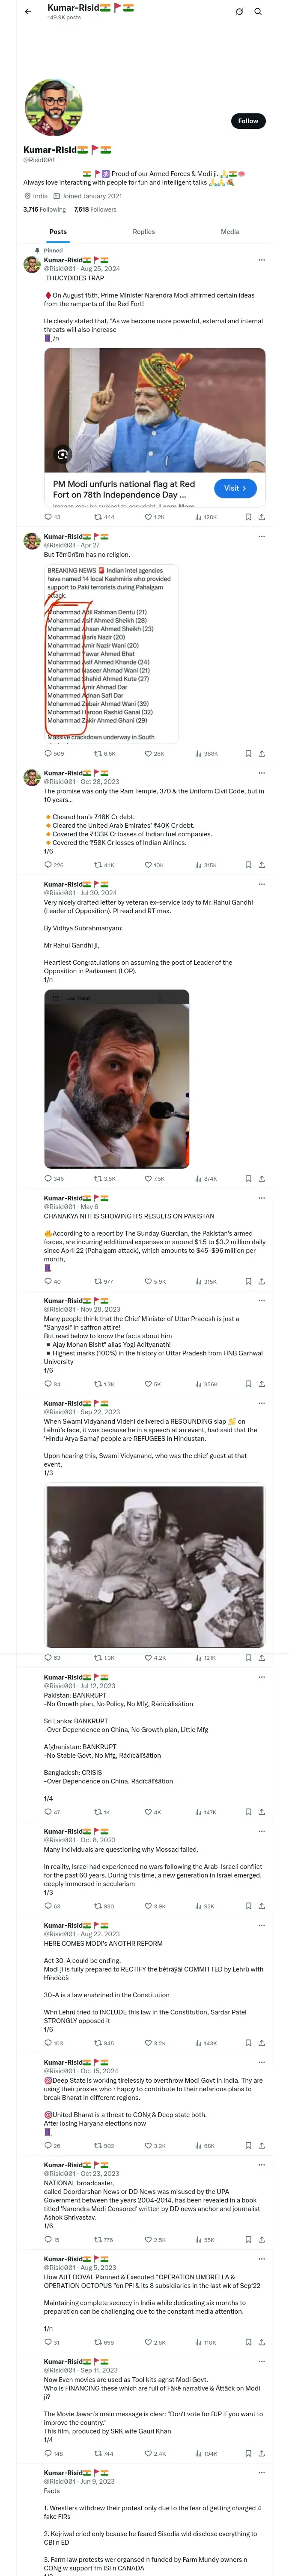The image size is (289, 2576).
Task: Go back using the top-left arrow
Action: point(27,12)
